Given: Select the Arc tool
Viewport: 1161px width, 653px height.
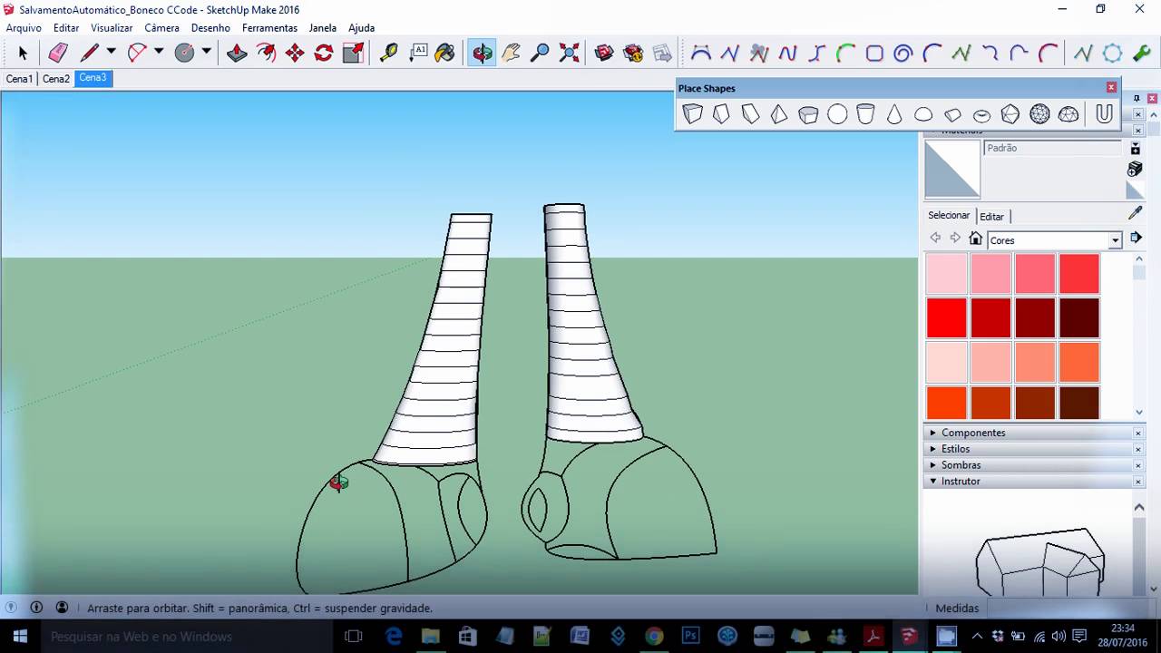Looking at the screenshot, I should point(137,53).
